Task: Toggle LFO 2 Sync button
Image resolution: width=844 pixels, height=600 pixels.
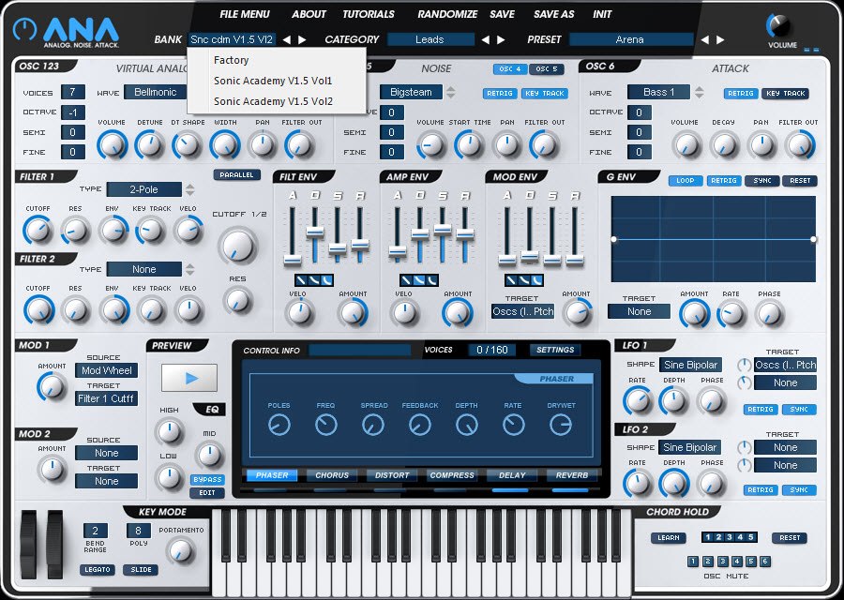Action: pyautogui.click(x=799, y=490)
